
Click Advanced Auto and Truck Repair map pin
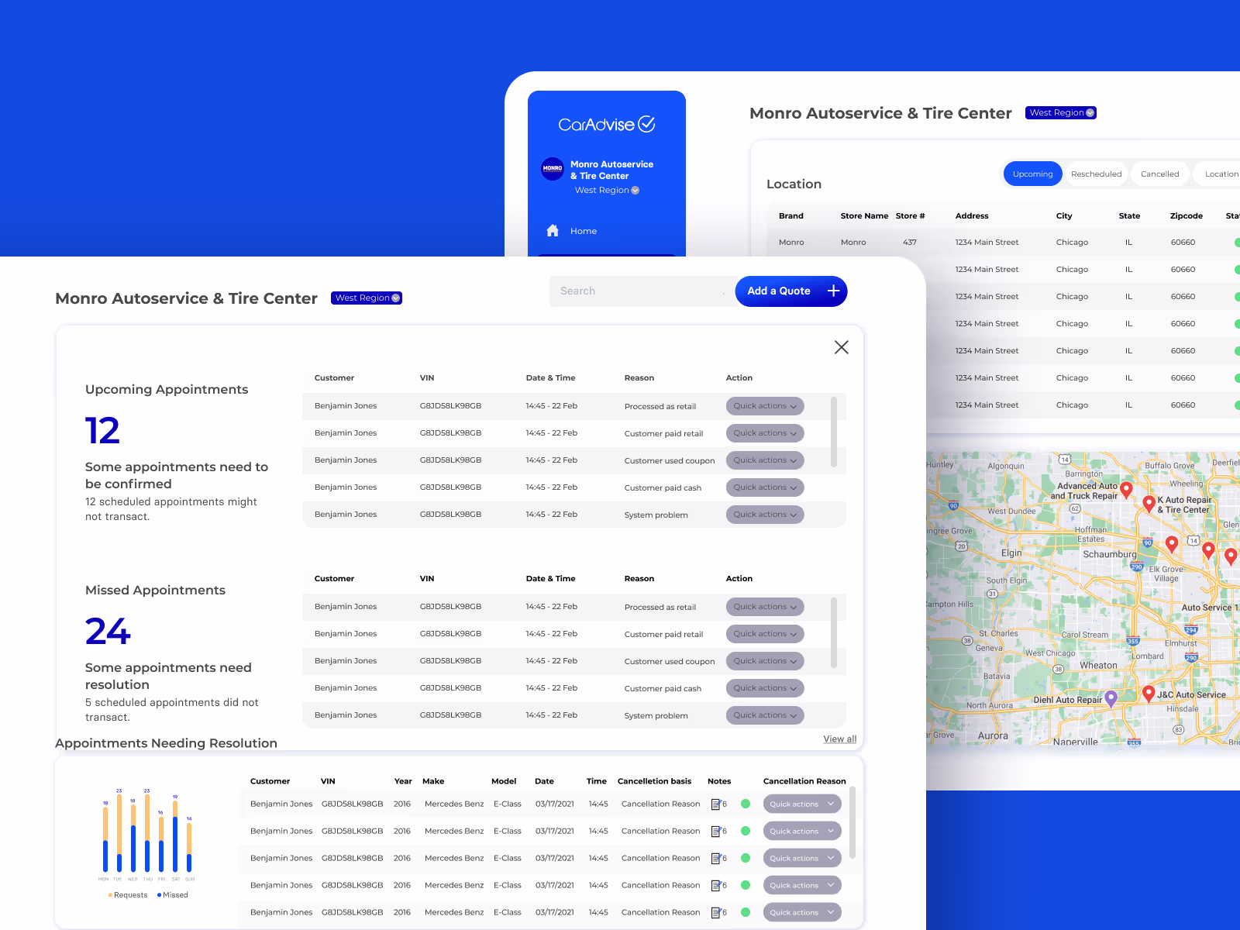pyautogui.click(x=1127, y=489)
